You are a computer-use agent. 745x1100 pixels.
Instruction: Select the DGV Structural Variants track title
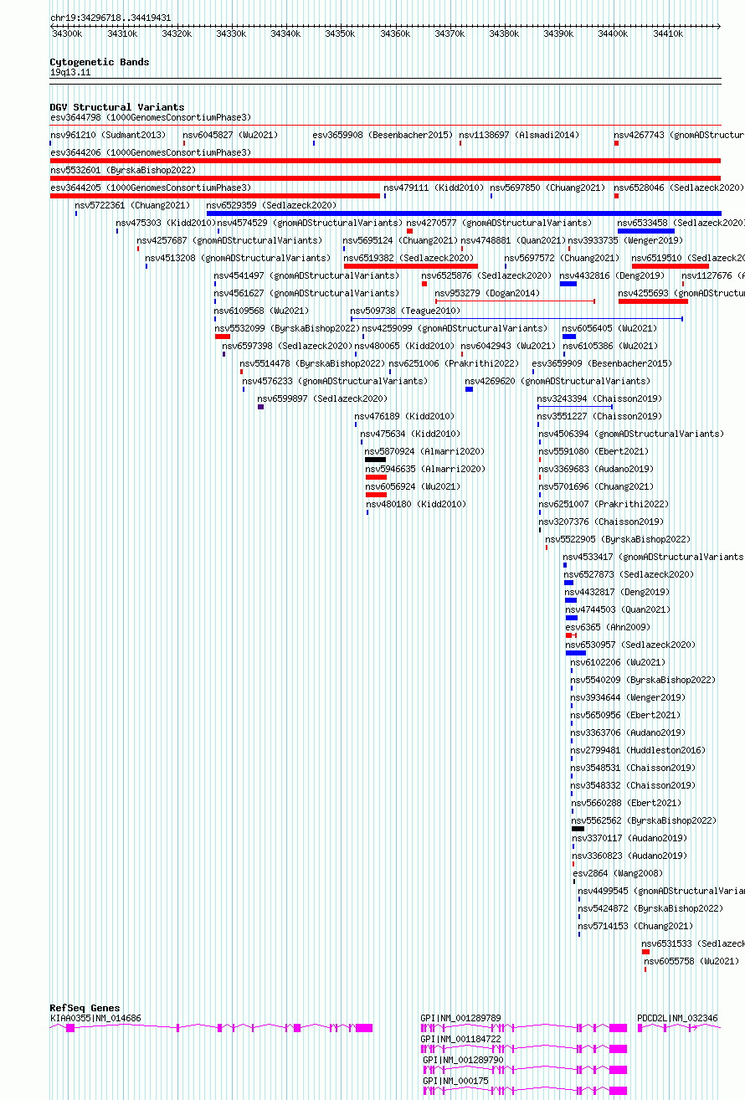pos(117,107)
